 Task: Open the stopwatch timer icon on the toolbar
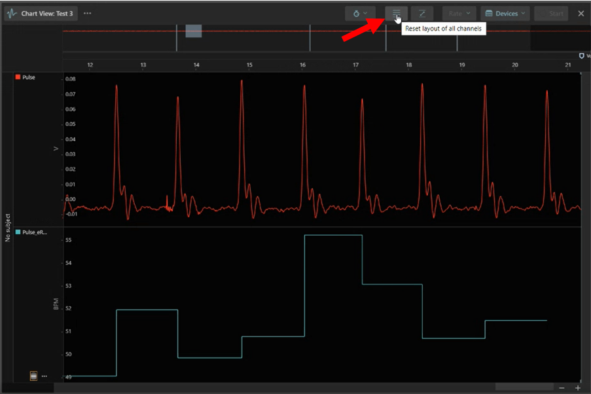[357, 13]
